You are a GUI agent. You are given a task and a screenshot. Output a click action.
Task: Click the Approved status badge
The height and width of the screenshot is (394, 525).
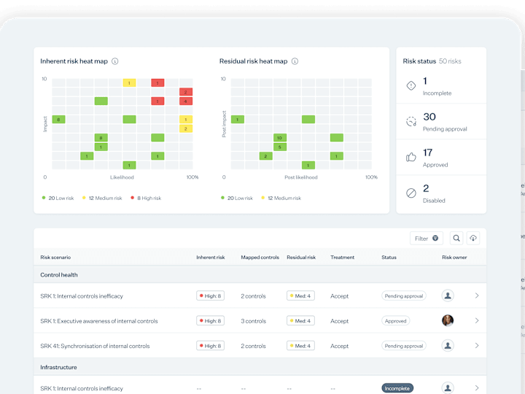click(x=395, y=321)
